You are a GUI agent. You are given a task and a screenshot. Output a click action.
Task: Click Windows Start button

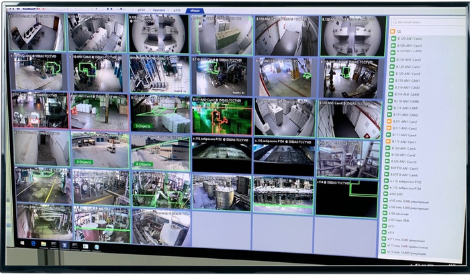point(23,243)
